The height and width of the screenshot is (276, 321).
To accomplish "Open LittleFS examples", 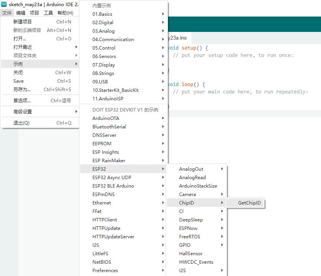I will point(123,253).
